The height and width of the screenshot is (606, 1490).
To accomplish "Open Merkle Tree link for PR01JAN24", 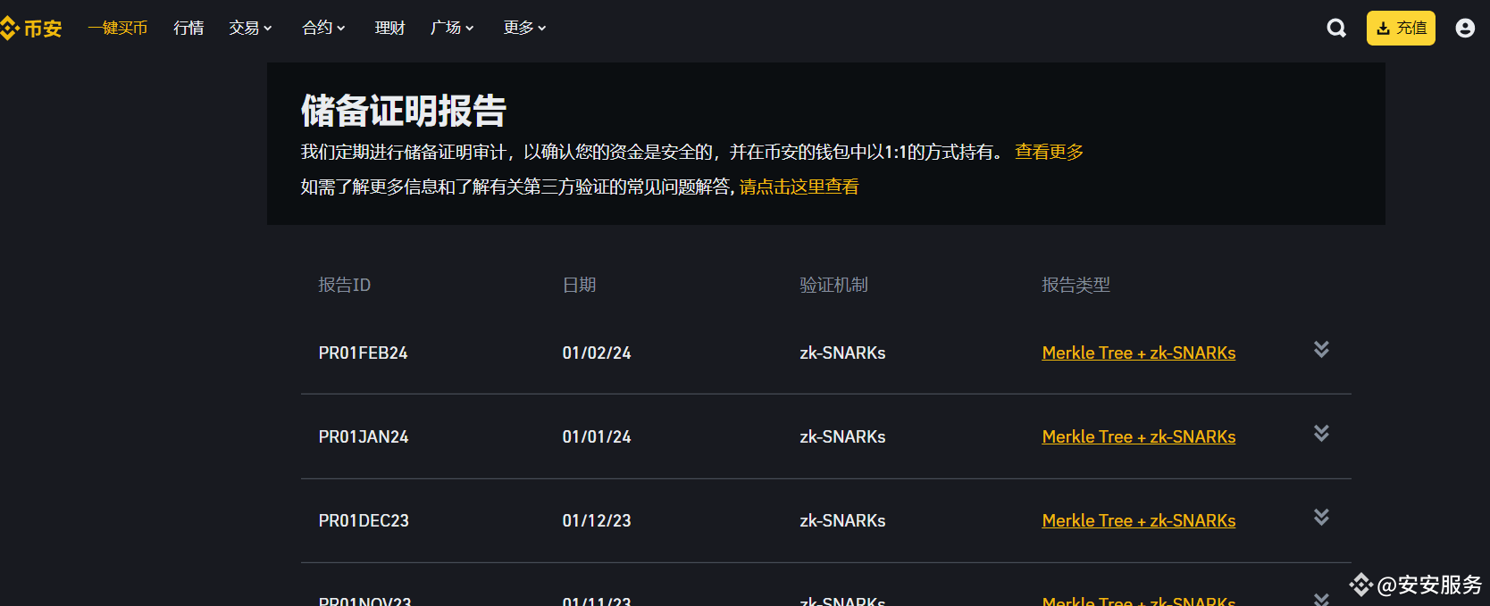I will point(1138,437).
